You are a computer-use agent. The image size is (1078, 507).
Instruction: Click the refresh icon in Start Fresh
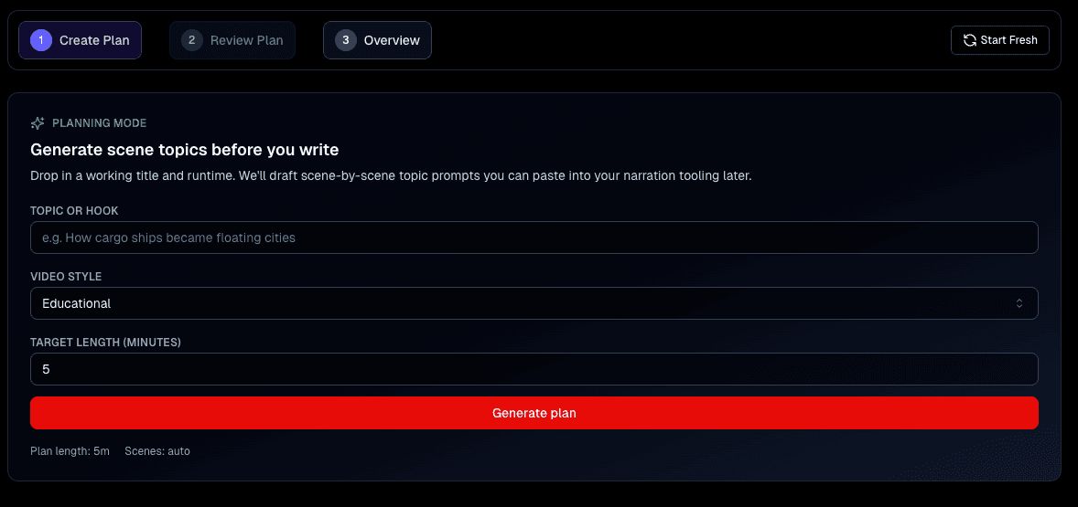(970, 40)
